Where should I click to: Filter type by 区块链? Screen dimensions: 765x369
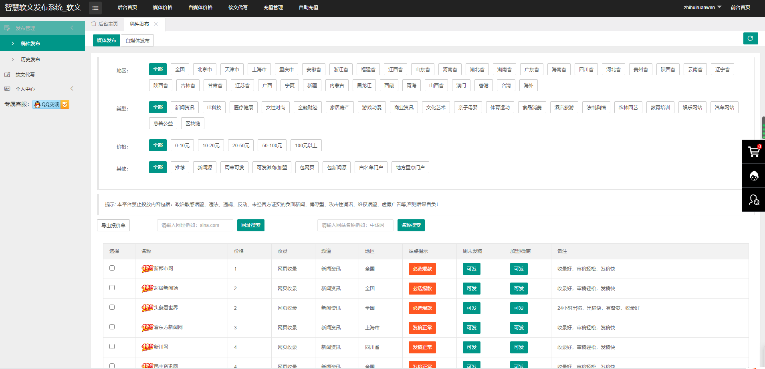coord(193,123)
